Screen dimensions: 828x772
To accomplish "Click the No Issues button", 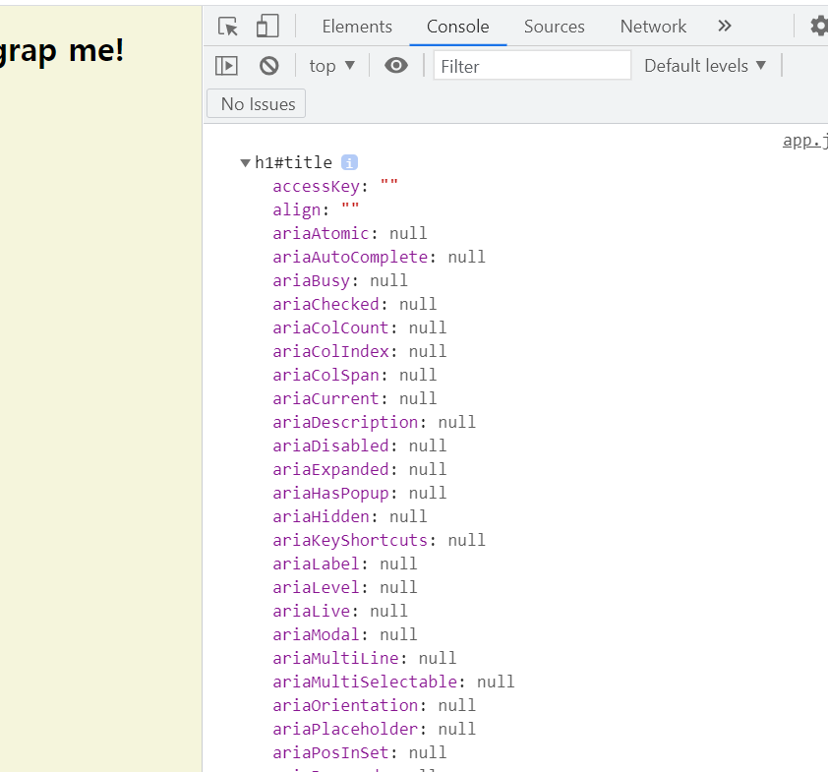I will [x=256, y=103].
